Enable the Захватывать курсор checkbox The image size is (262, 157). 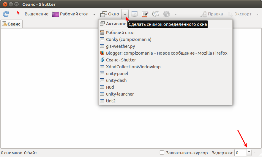(162, 153)
